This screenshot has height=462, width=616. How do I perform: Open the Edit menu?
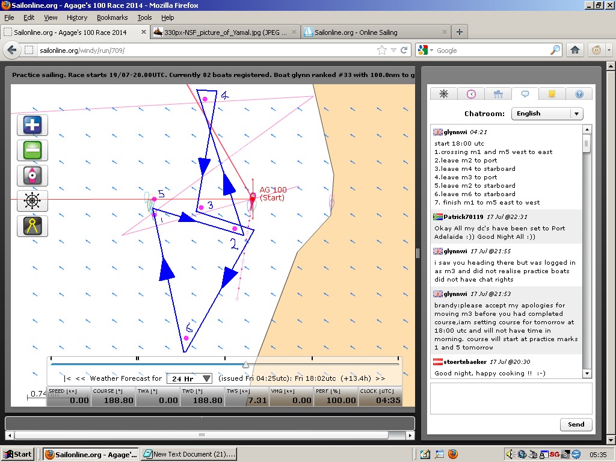pyautogui.click(x=29, y=17)
